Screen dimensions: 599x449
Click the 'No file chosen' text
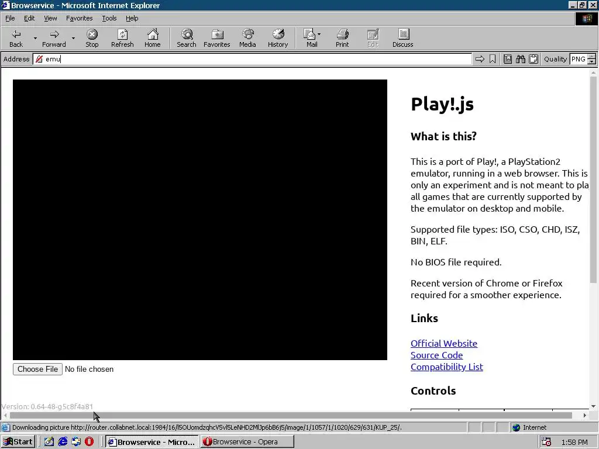(x=89, y=369)
